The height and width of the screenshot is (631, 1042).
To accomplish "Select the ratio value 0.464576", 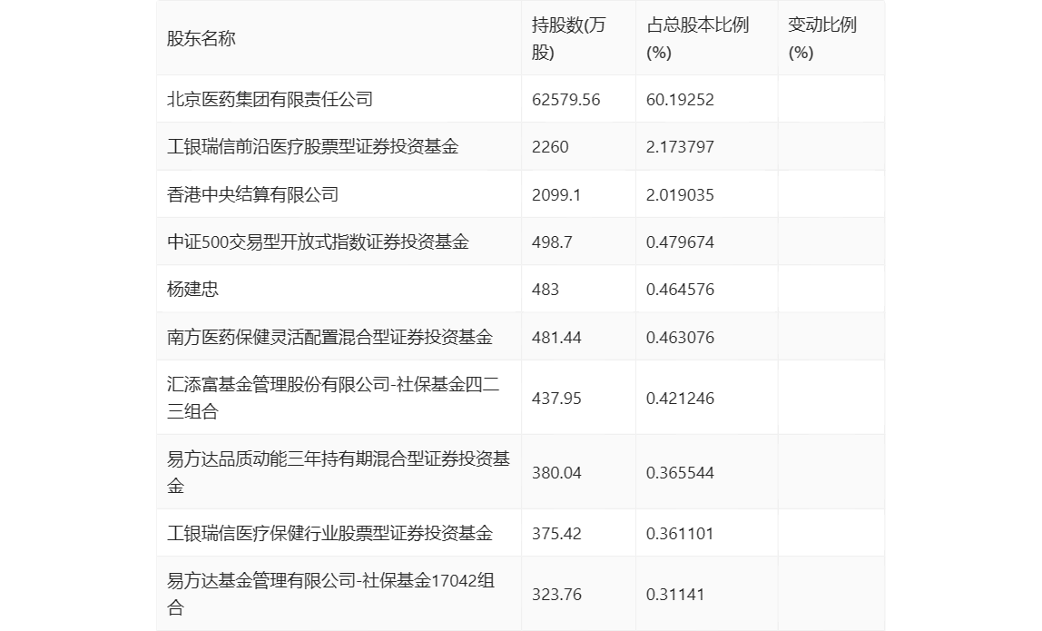I will tap(680, 290).
